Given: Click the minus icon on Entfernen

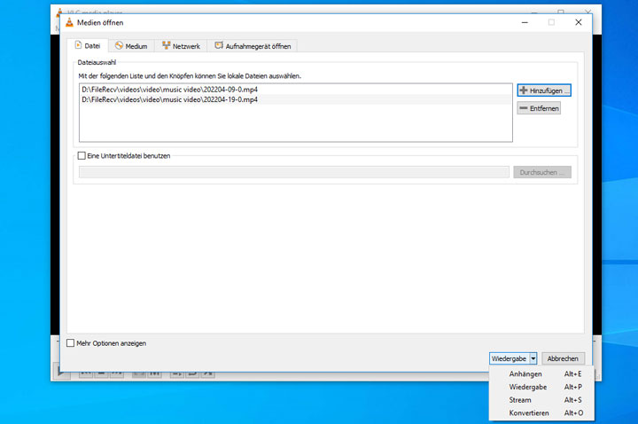Looking at the screenshot, I should [x=524, y=108].
